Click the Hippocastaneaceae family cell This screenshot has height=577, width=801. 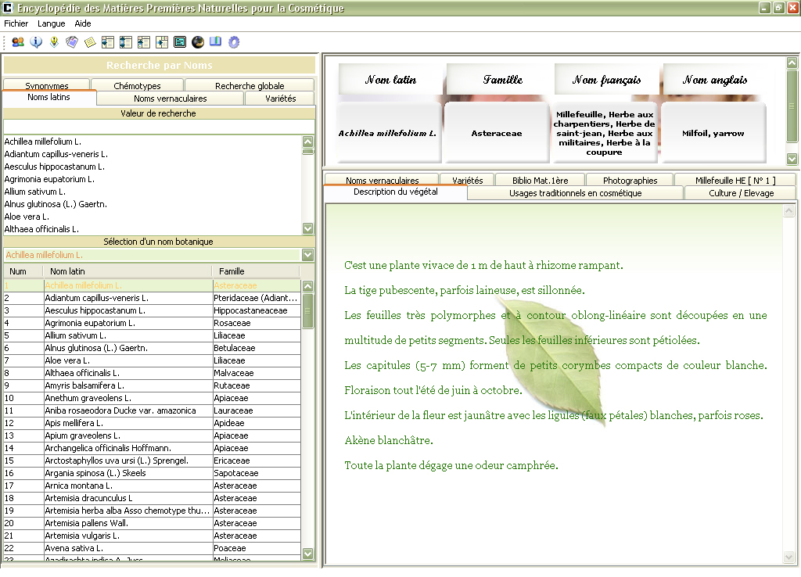tap(257, 310)
